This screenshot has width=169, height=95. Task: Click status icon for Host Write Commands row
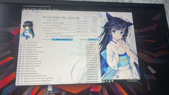pos(19,64)
